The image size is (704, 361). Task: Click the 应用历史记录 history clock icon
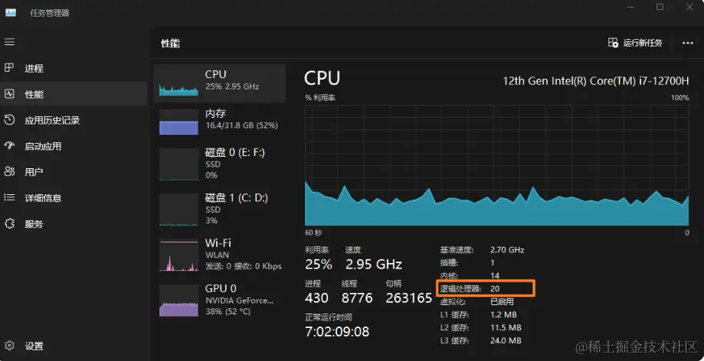click(x=9, y=120)
